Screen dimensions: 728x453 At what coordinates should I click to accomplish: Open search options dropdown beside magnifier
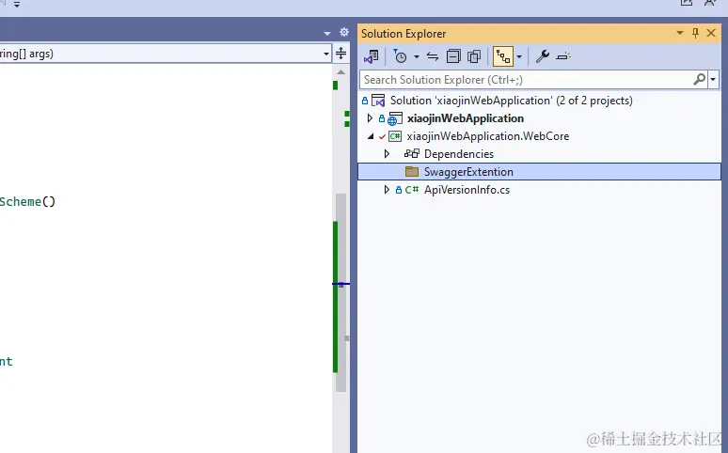tap(713, 80)
